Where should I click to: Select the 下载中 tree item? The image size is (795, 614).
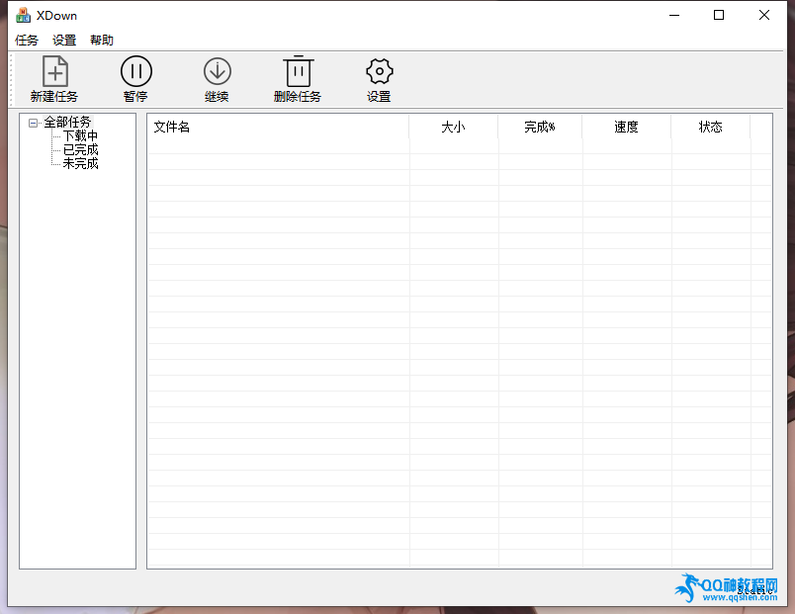tap(80, 135)
